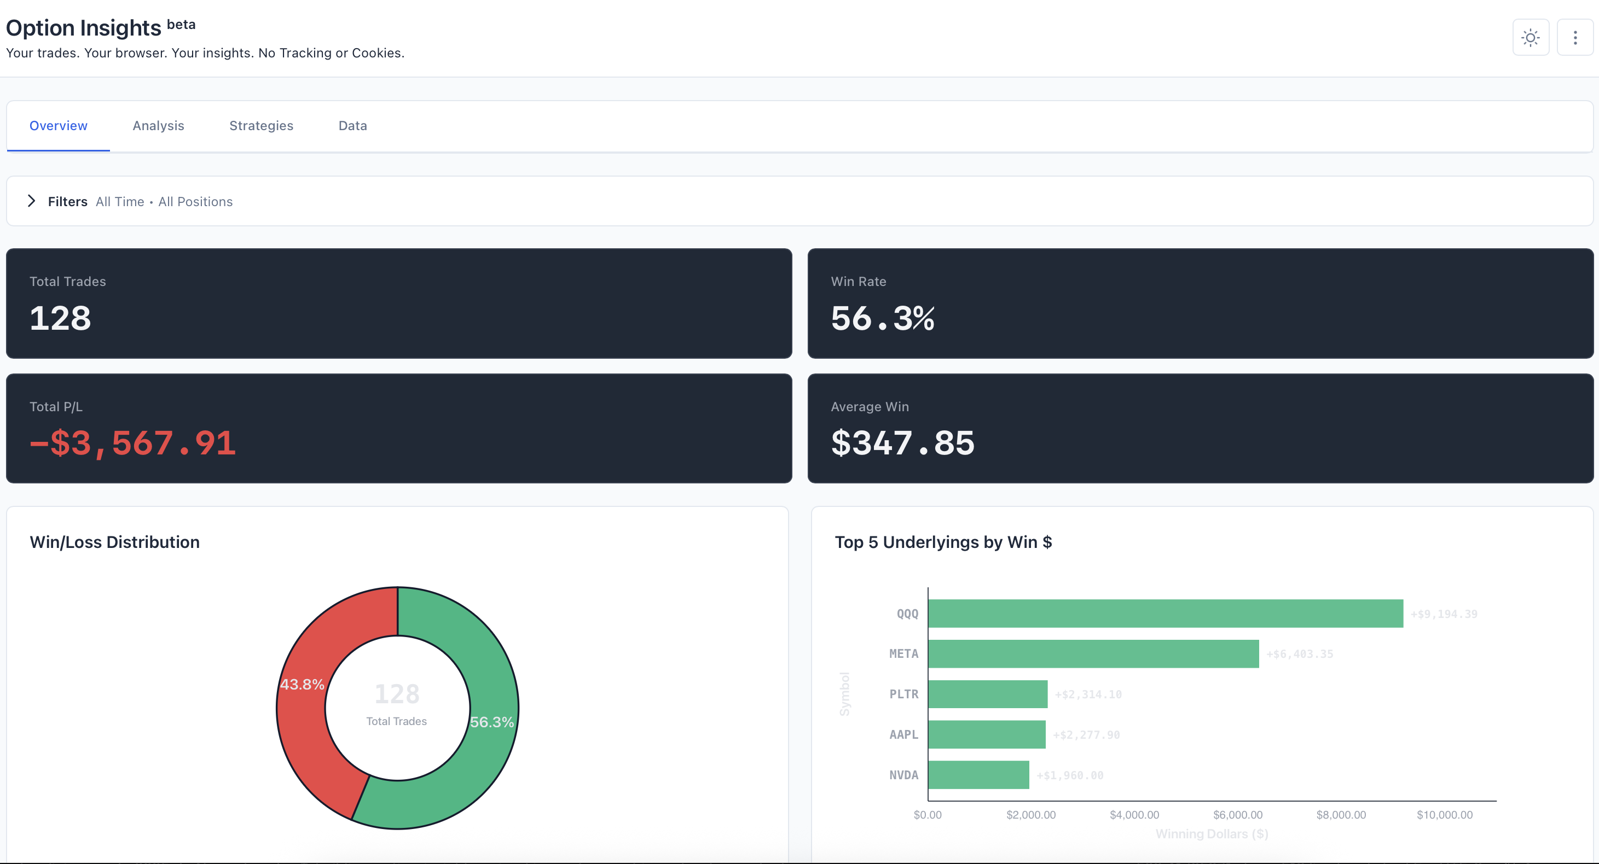Click the NVDA bar in chart
The width and height of the screenshot is (1599, 864).
[978, 775]
